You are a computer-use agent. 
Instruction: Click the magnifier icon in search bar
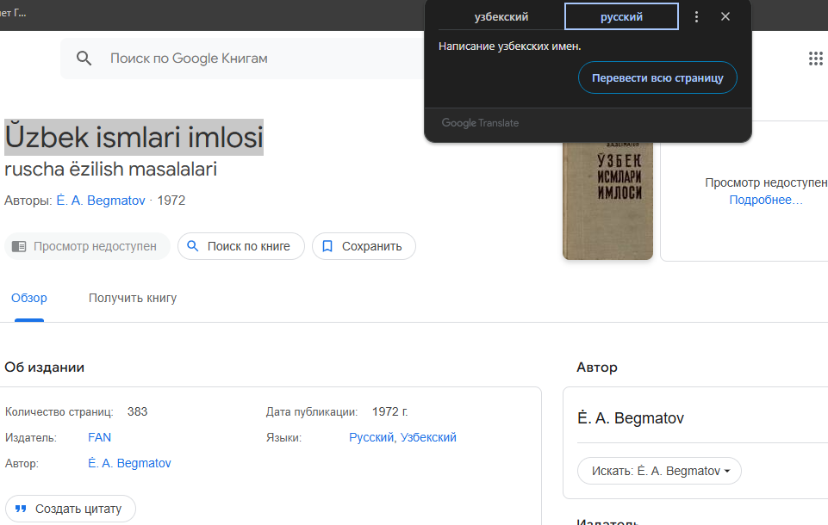84,59
